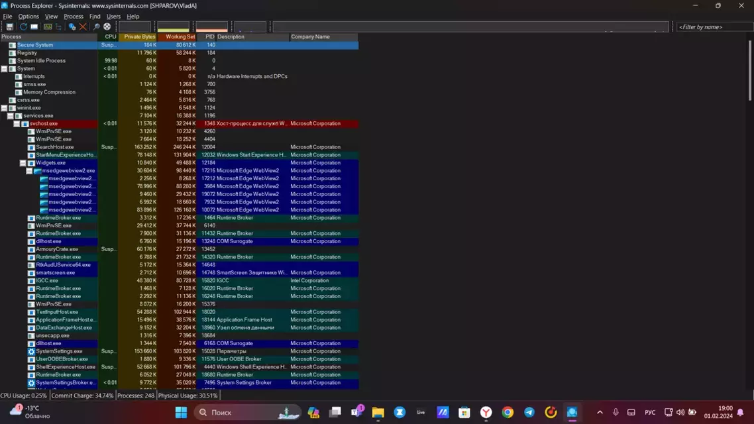Sort by the Company Name column header
Image resolution: width=754 pixels, height=424 pixels.
pyautogui.click(x=323, y=37)
